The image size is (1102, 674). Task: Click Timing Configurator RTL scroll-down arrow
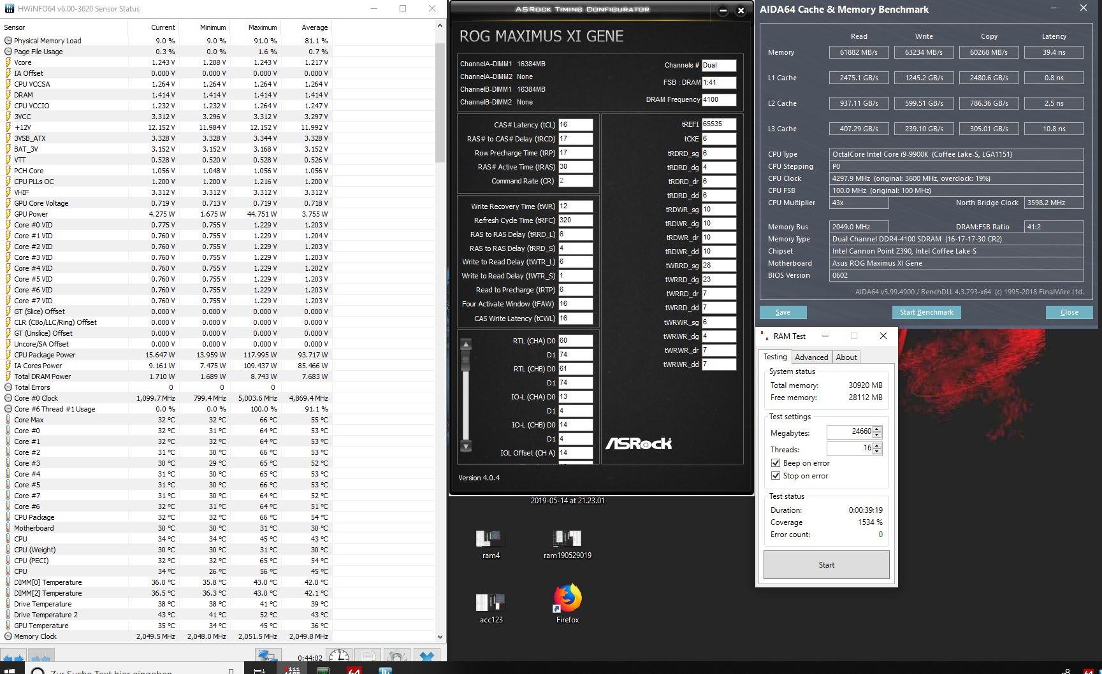pos(466,446)
